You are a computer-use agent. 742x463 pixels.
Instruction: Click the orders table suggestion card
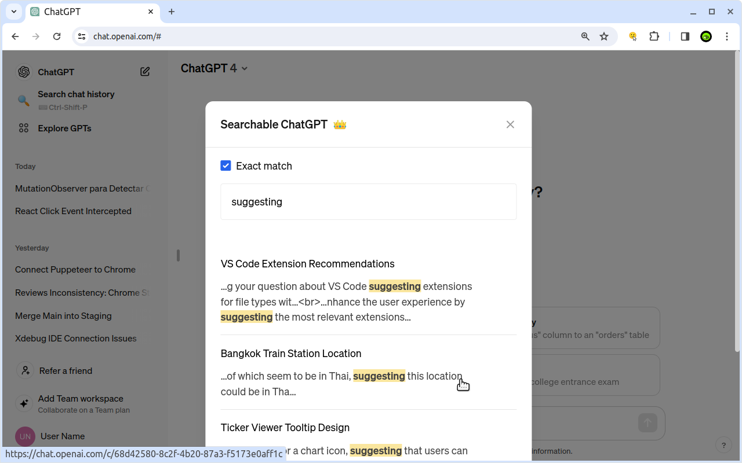[x=595, y=328]
